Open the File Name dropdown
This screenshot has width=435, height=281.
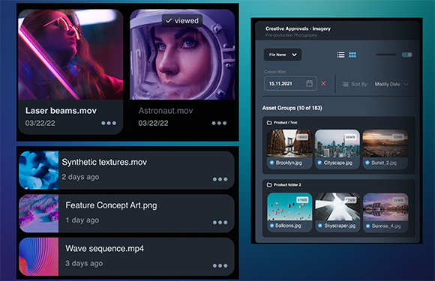point(283,55)
